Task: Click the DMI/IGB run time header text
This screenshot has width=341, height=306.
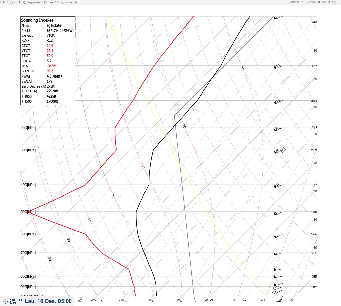Action: [x=313, y=2]
